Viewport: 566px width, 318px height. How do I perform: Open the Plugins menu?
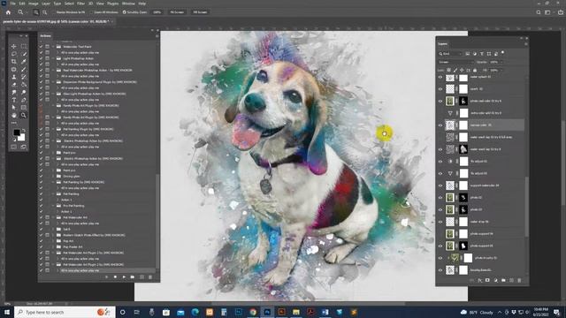(x=112, y=4)
